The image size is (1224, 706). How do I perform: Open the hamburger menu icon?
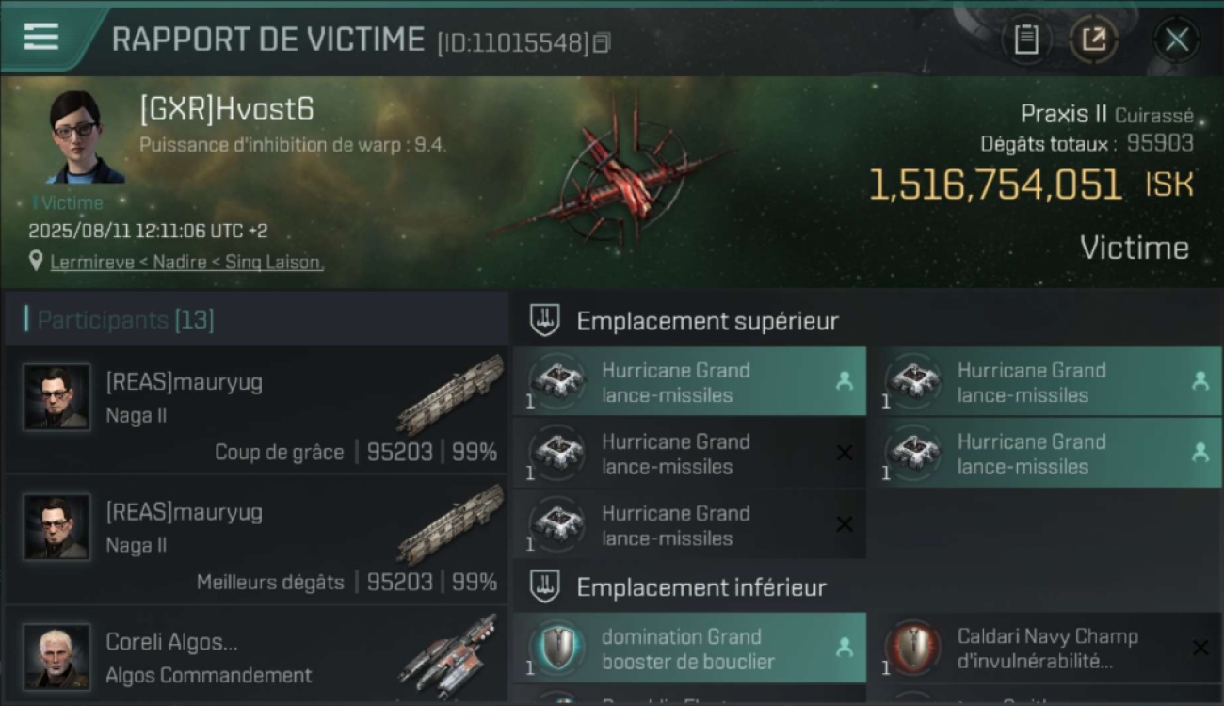pos(40,36)
